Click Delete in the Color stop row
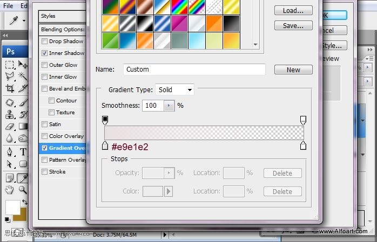 [282, 192]
